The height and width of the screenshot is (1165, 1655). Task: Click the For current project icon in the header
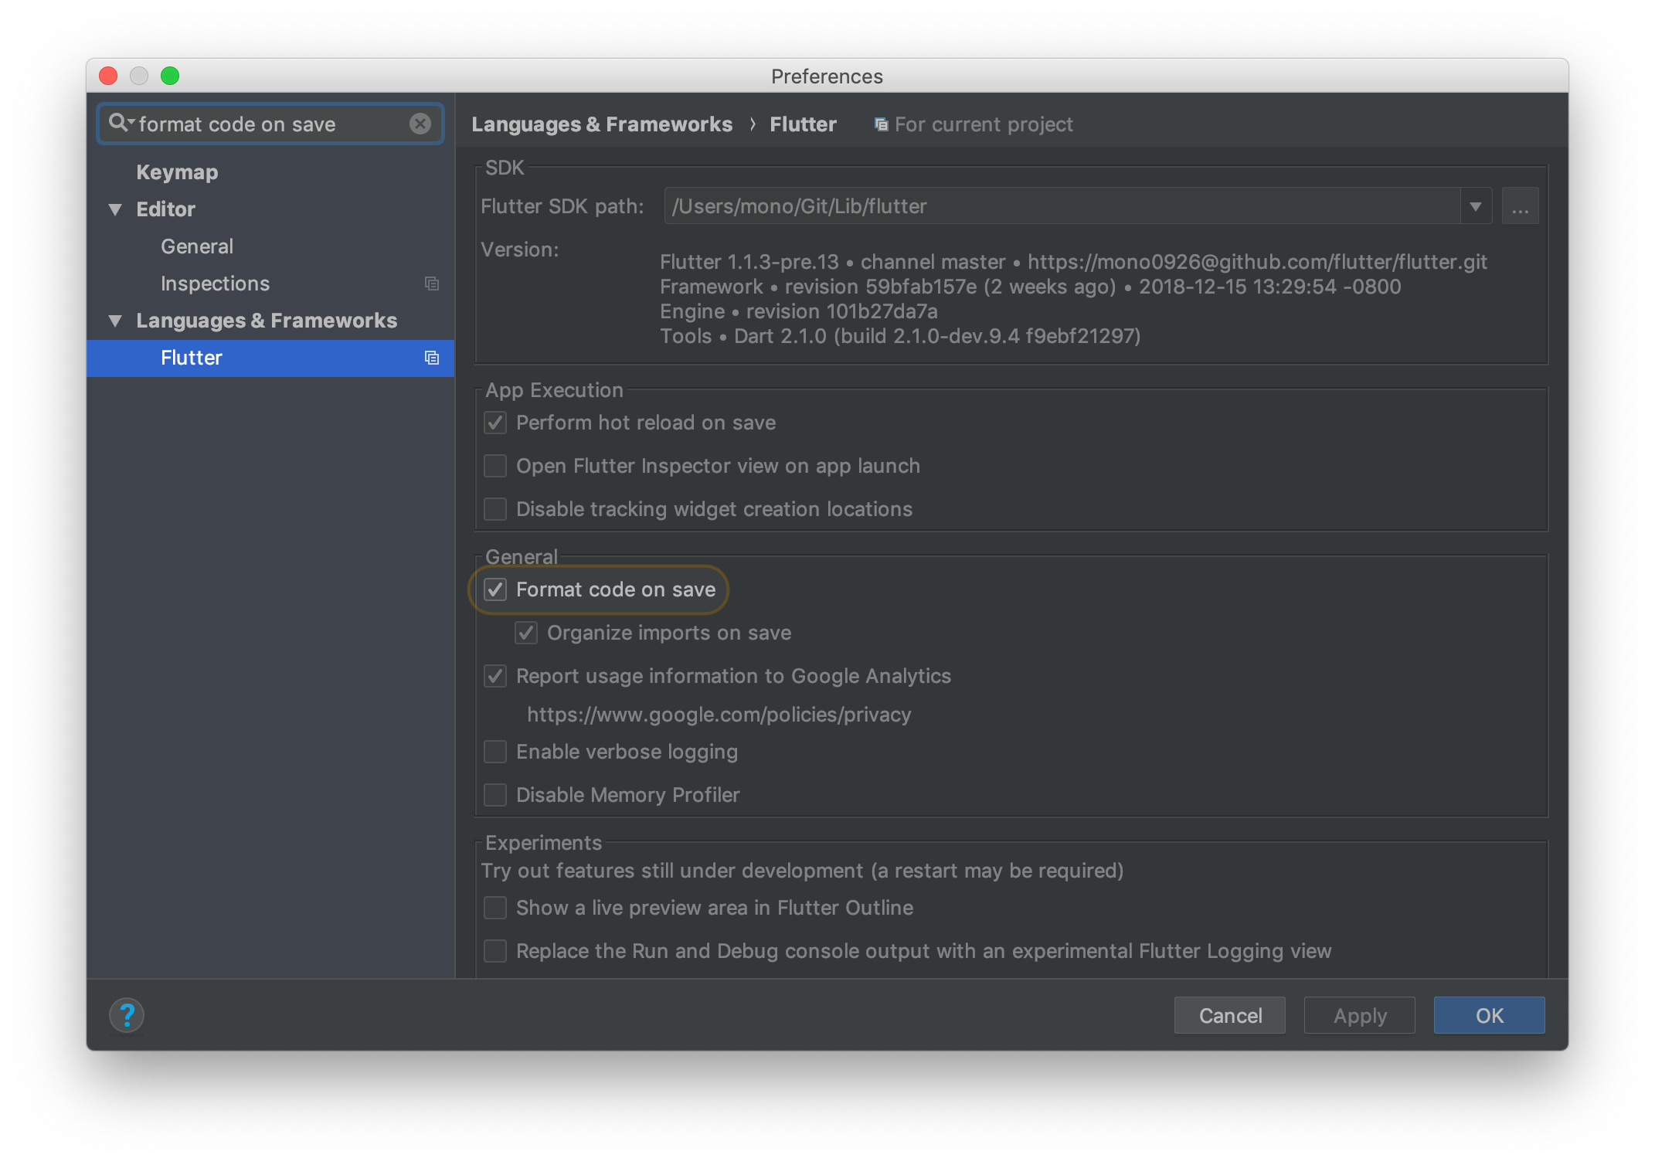pos(881,124)
